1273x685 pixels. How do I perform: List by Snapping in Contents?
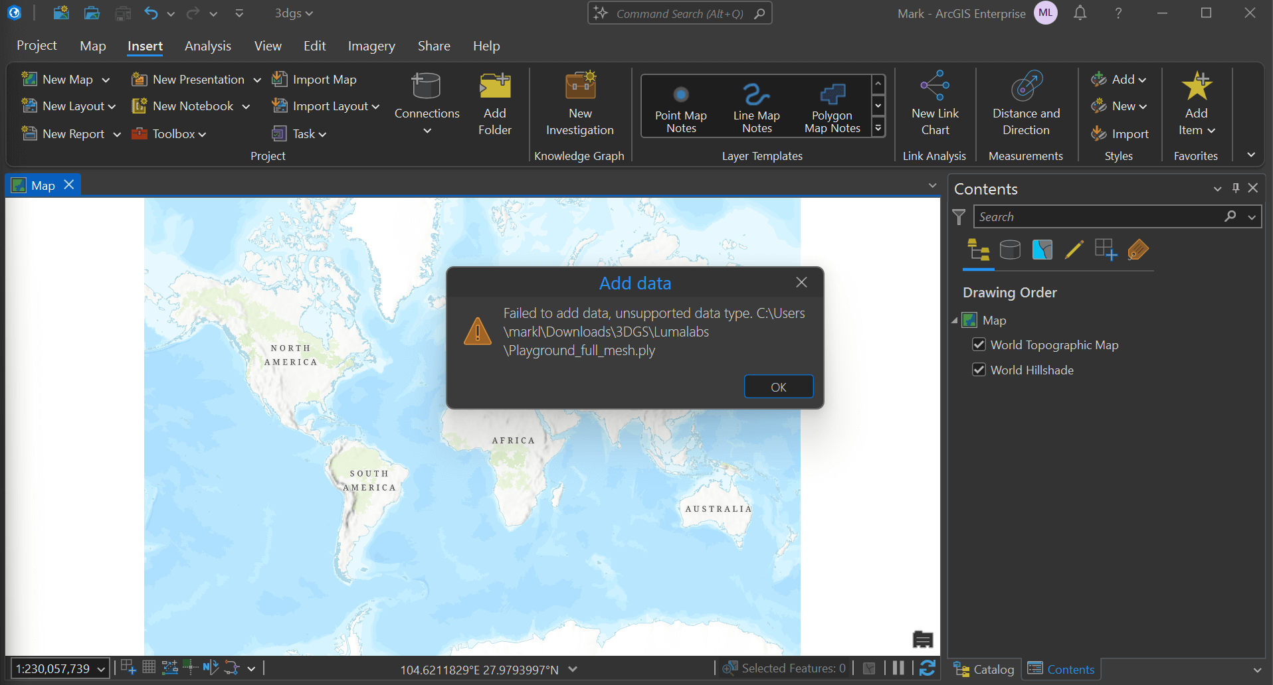pos(1106,250)
